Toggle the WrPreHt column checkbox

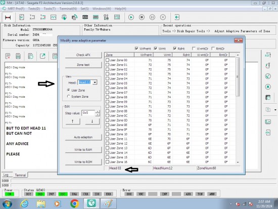coord(136,49)
